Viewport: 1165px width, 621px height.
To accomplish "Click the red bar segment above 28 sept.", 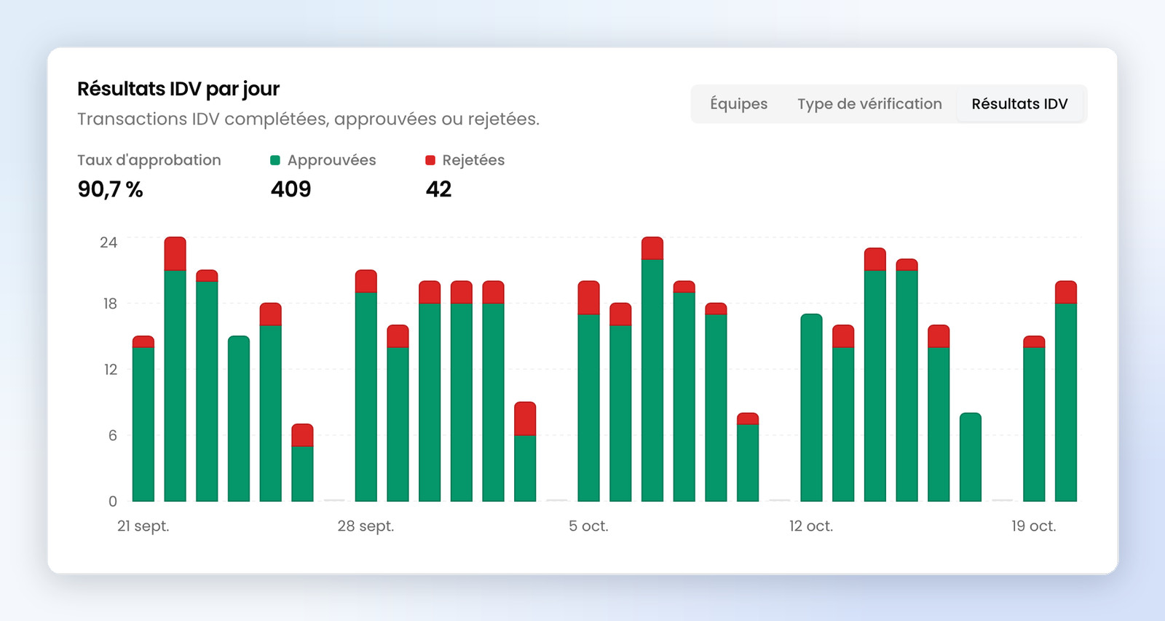I will (366, 281).
